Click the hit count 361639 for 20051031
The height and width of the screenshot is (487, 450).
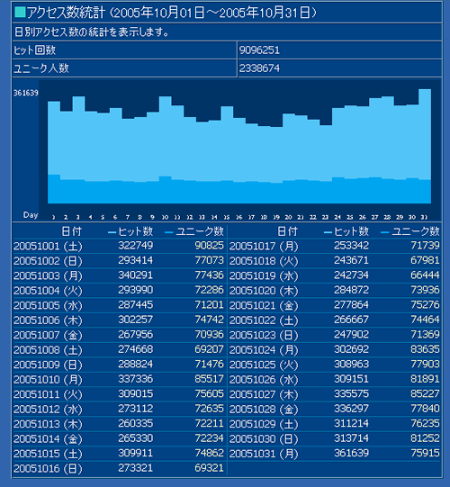click(x=351, y=453)
